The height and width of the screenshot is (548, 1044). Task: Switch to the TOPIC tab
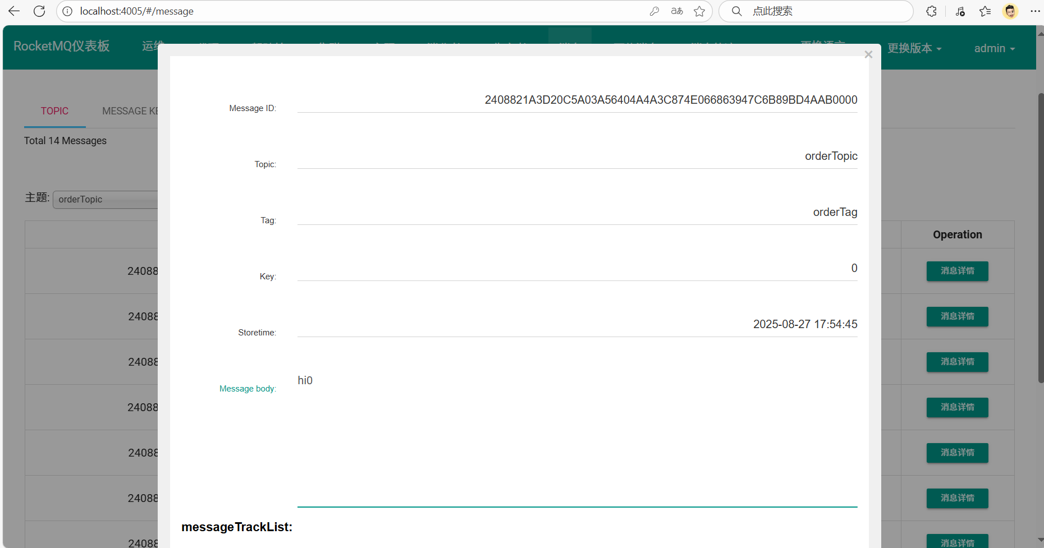[x=54, y=111]
